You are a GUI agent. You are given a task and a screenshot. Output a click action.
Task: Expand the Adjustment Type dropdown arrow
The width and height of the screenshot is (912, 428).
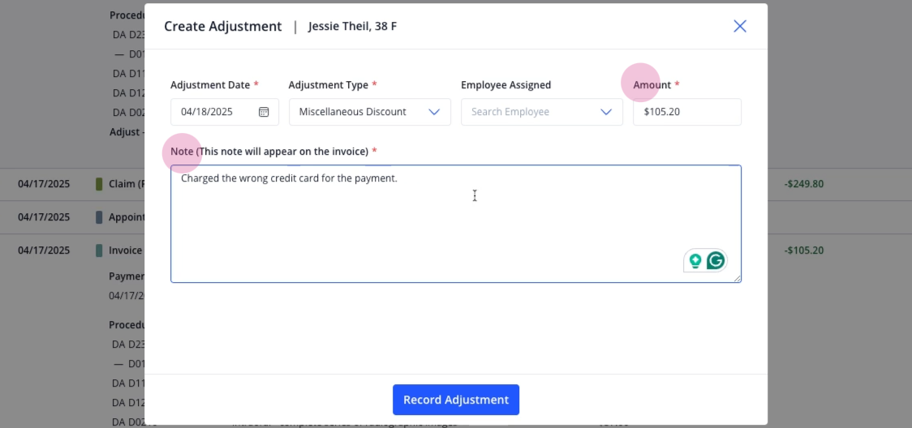tap(434, 112)
